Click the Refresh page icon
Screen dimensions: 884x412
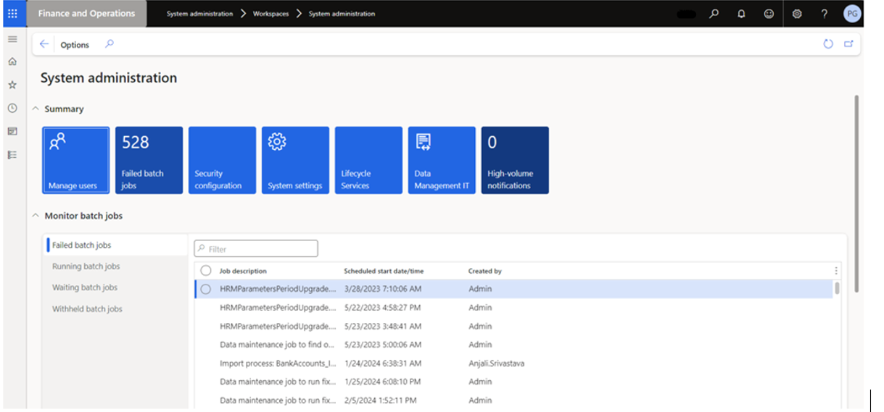(828, 44)
